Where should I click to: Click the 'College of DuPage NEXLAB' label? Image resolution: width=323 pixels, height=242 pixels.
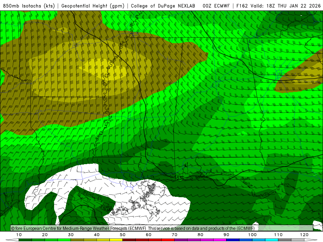click(163, 6)
